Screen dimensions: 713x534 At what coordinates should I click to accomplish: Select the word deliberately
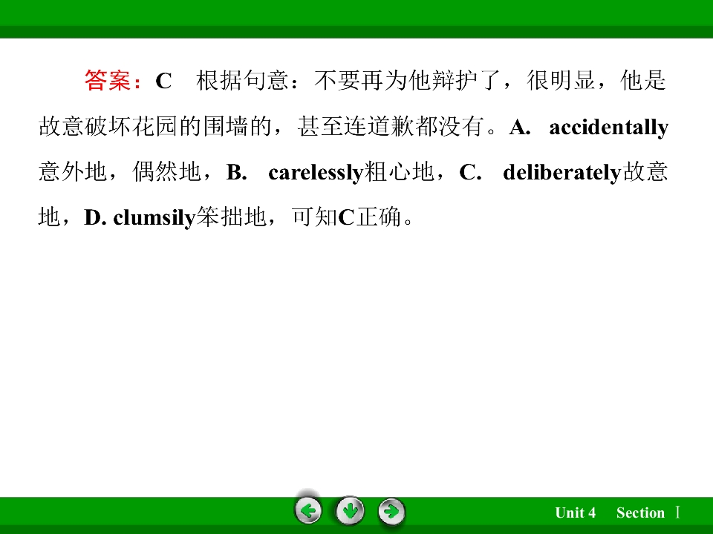[x=562, y=173]
